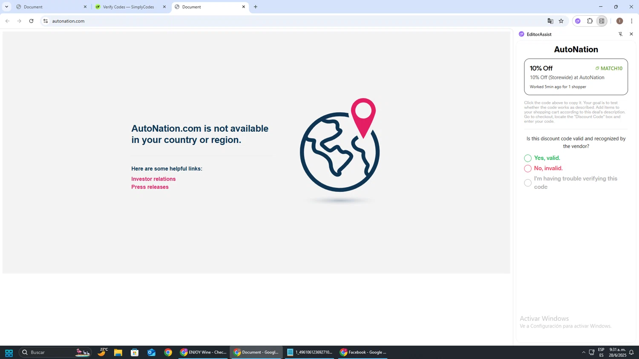View site information icon in address bar

(x=46, y=21)
